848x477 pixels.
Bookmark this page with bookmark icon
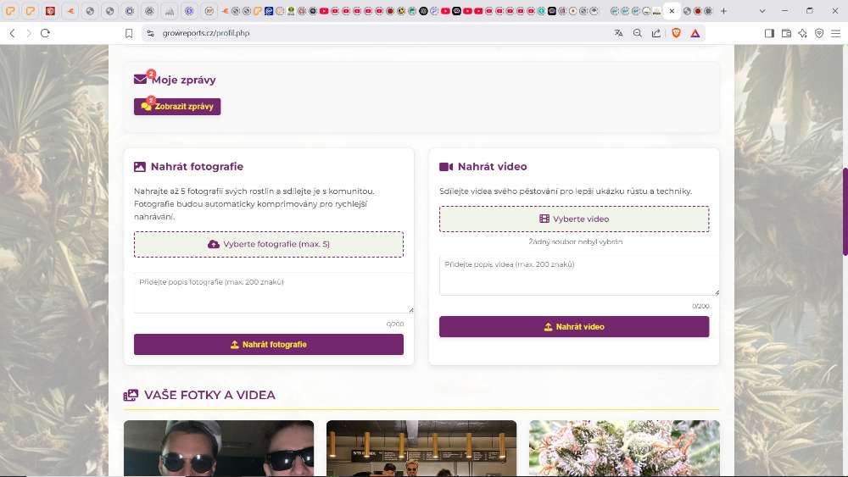pos(129,33)
